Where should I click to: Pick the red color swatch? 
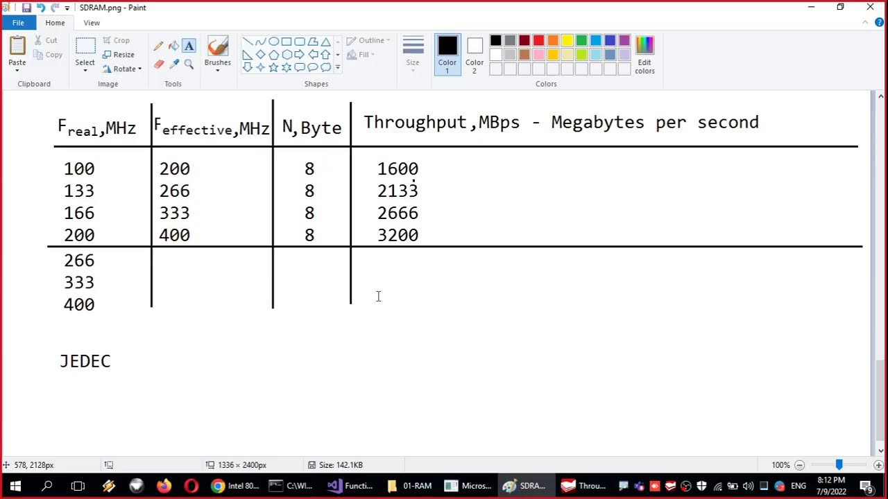[x=538, y=40]
